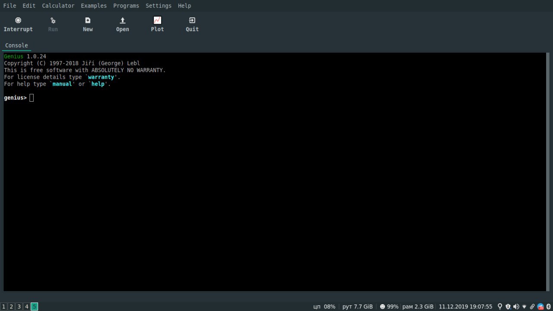Click the console vertical scrollbar
553x311 pixels.
(548, 172)
